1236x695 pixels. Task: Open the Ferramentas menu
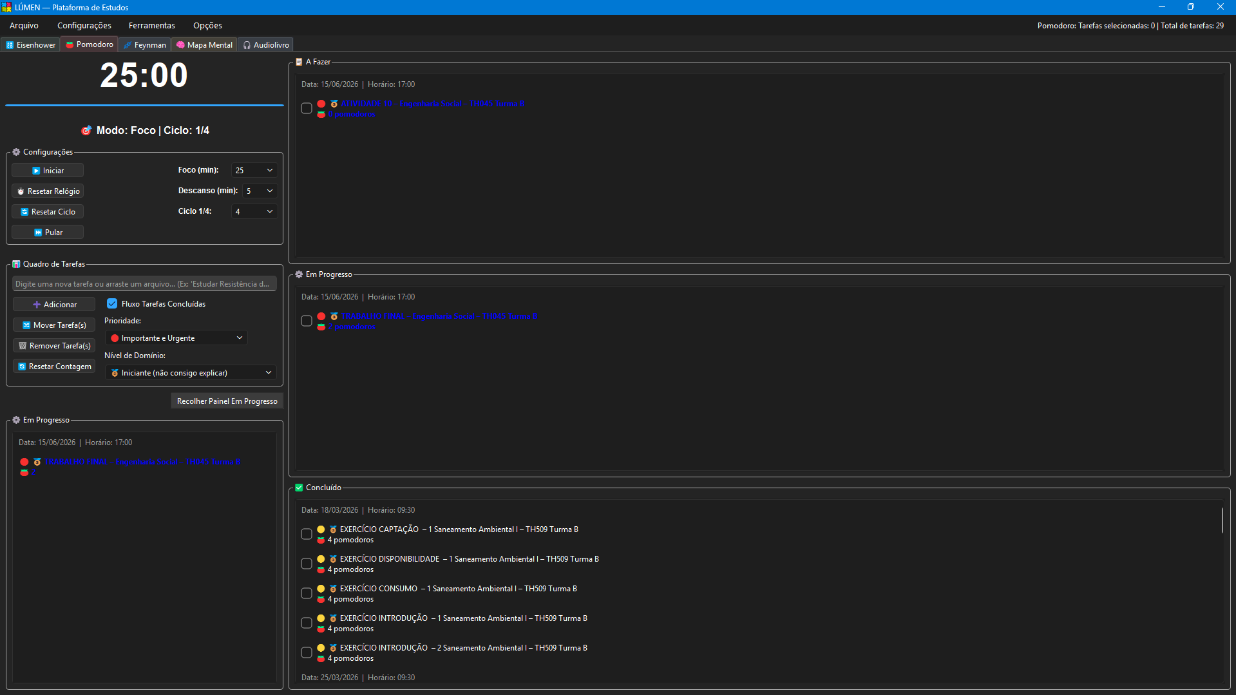152,26
